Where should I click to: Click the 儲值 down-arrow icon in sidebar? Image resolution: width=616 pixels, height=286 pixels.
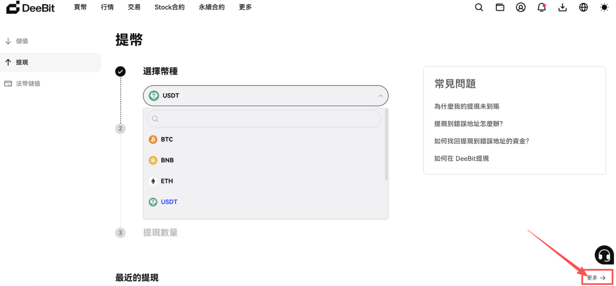[x=8, y=41]
